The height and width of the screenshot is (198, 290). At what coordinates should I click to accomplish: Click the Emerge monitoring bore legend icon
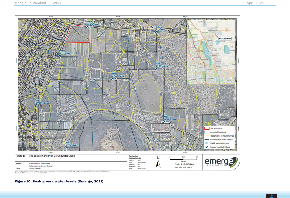(x=207, y=147)
